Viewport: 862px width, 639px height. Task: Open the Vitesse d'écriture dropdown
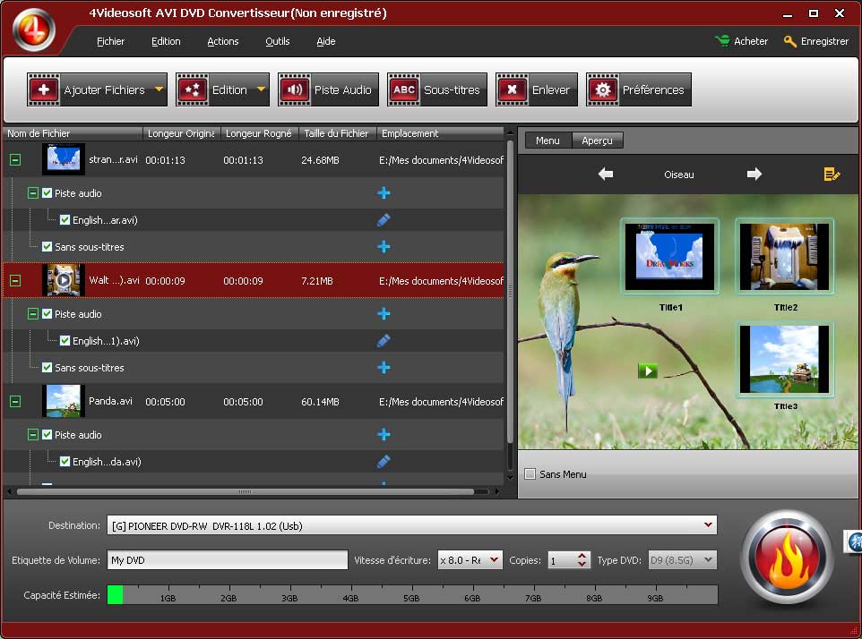click(494, 560)
